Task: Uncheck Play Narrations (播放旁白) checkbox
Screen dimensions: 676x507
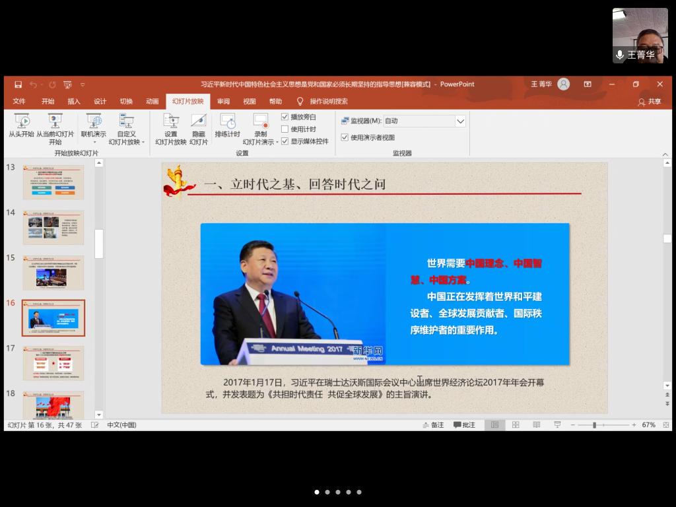Action: pos(285,117)
